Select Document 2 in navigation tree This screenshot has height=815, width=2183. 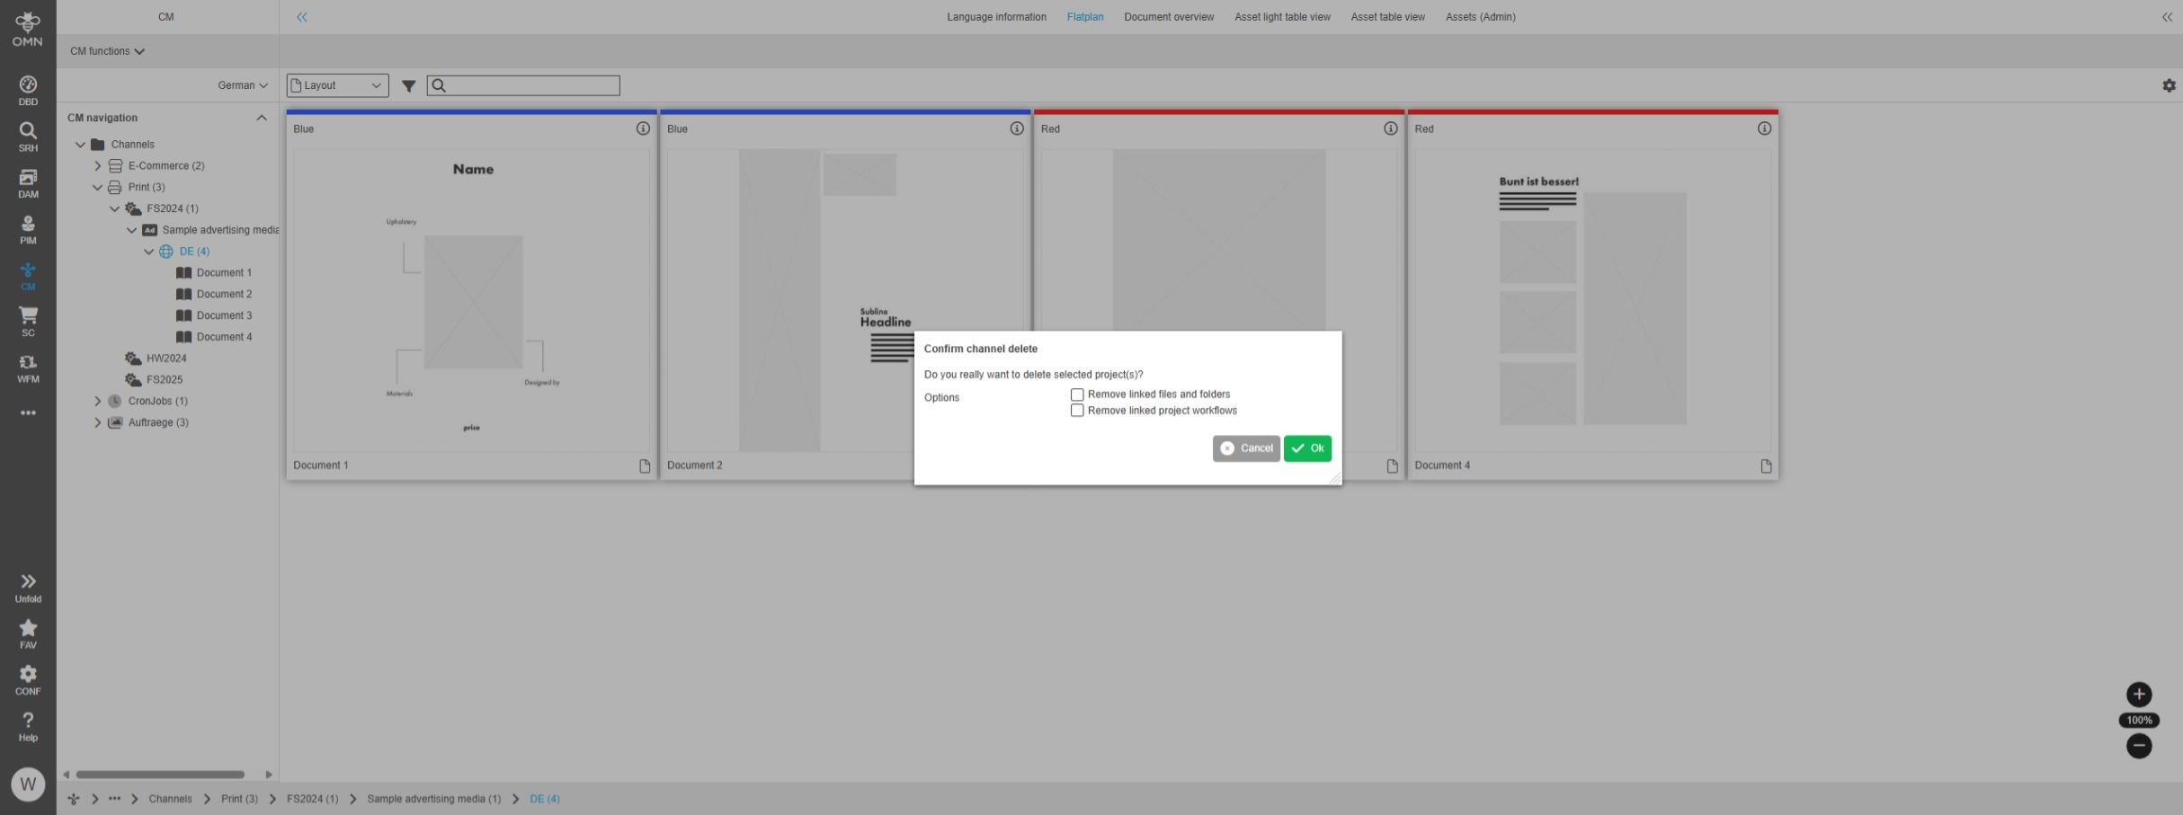[224, 294]
